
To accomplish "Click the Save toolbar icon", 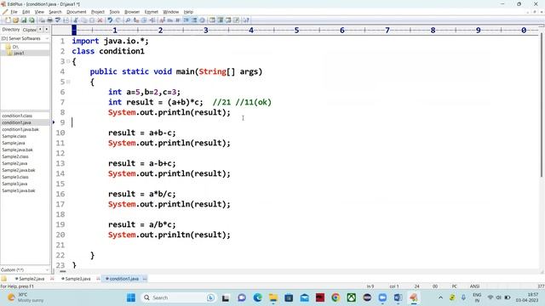I will pos(24,20).
